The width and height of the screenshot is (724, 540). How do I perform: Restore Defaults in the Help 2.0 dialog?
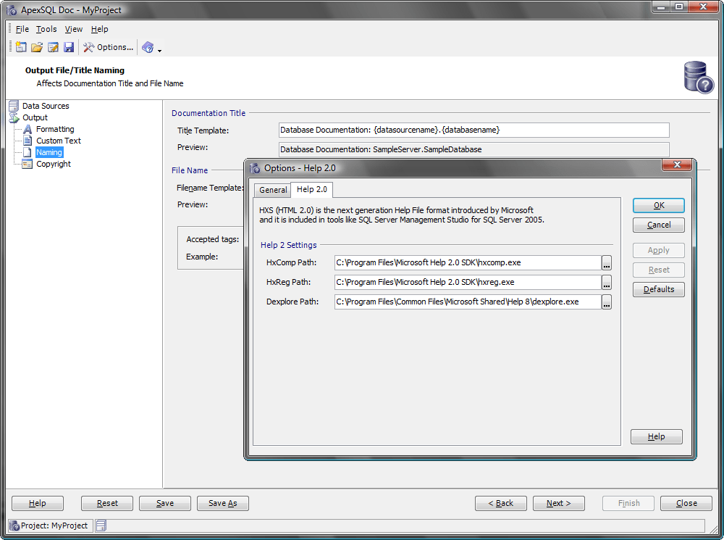[x=658, y=289]
